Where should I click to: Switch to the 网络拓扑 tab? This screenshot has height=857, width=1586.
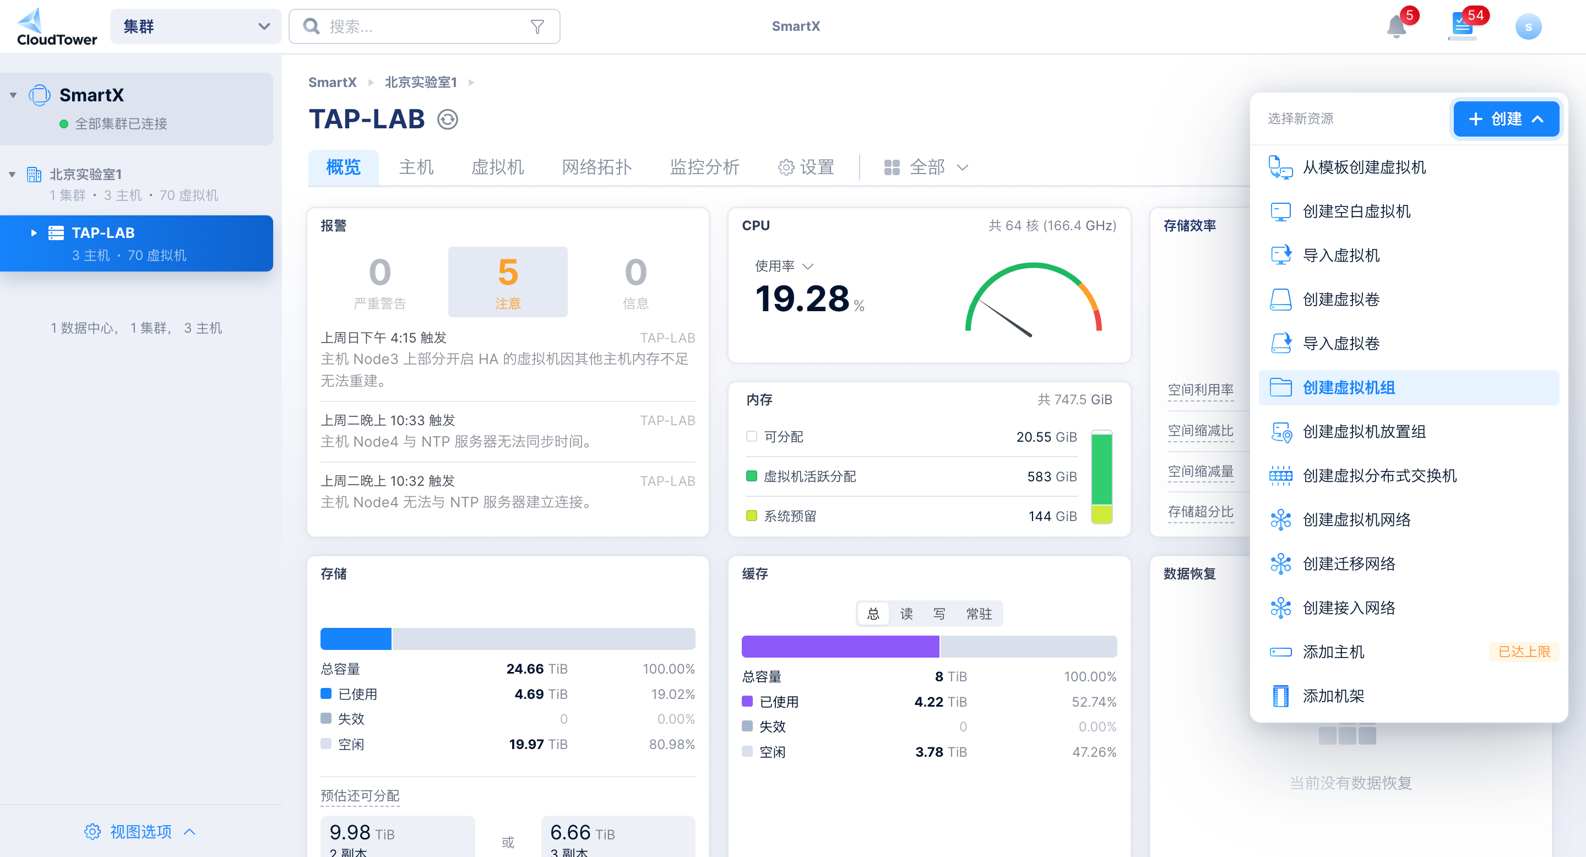click(596, 167)
